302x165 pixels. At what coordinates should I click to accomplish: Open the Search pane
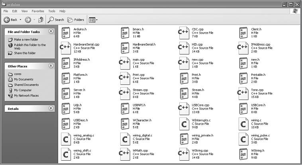(56, 19)
